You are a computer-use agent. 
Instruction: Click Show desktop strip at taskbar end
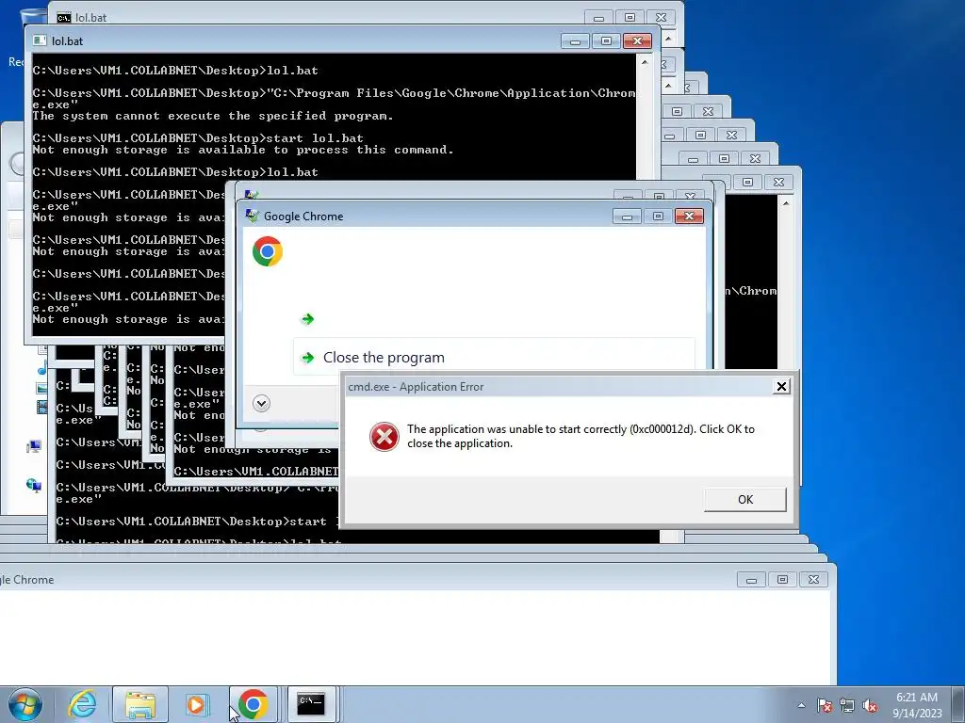(x=959, y=704)
